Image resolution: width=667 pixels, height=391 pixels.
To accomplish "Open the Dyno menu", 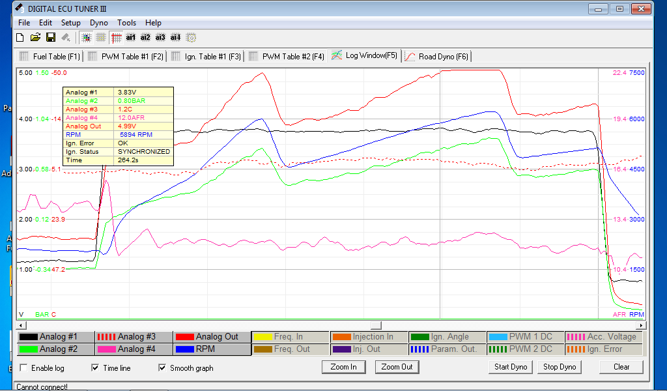I will point(99,23).
